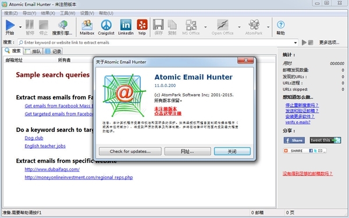The height and width of the screenshot is (218, 349).
Task: Click the Check for updates button
Action: pyautogui.click(x=130, y=151)
